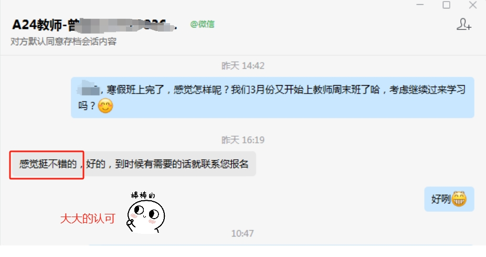486x257 pixels.
Task: Click the green @微信 tag
Action: (202, 24)
